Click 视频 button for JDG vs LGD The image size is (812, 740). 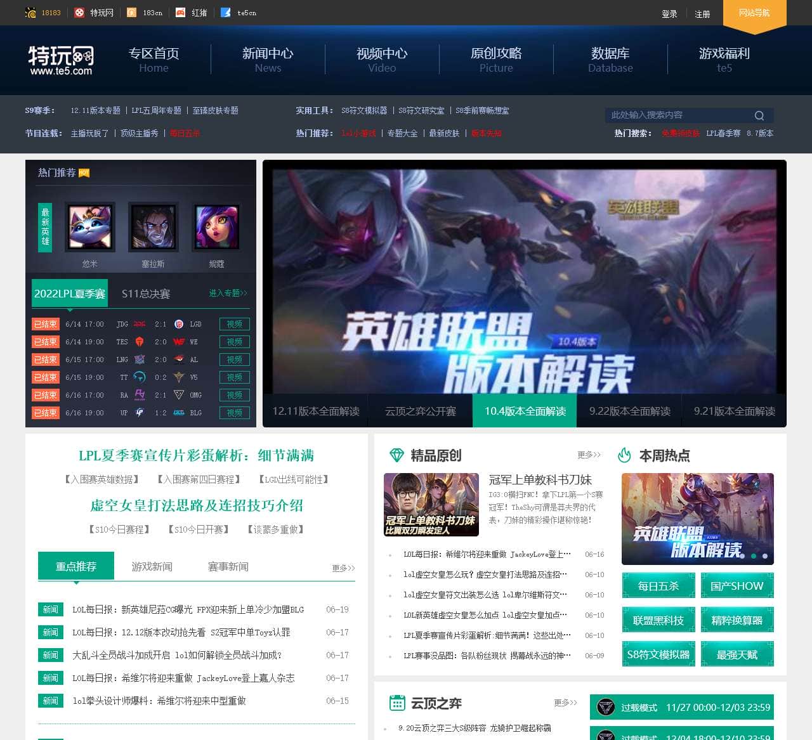coord(235,324)
